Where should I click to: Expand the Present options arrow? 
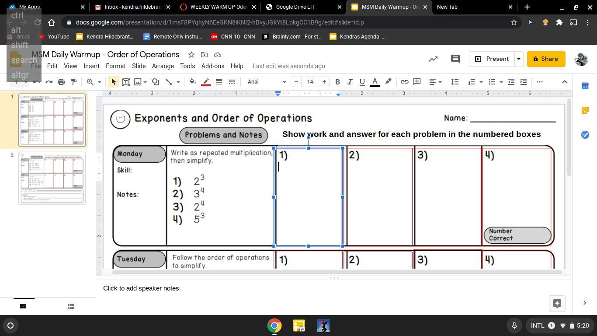518,59
